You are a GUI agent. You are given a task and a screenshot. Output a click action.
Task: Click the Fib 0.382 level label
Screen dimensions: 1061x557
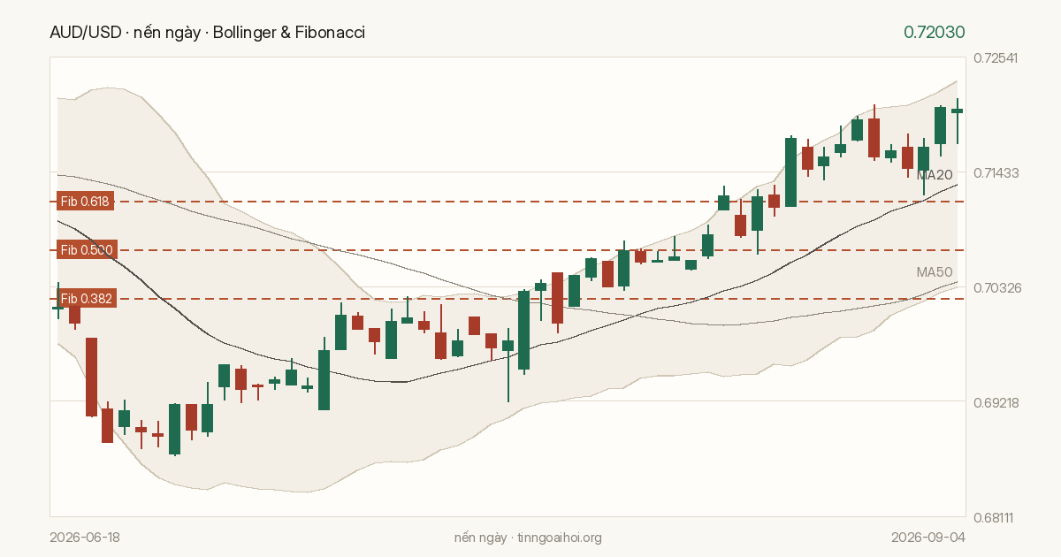(86, 299)
